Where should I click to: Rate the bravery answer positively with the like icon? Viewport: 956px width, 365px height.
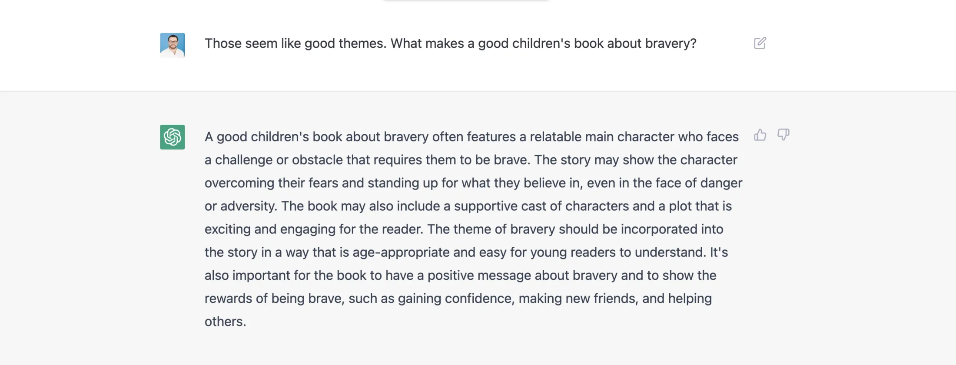click(x=760, y=135)
